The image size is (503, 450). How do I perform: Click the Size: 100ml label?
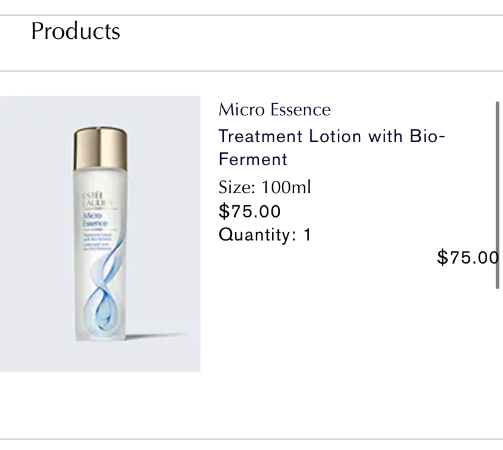(x=264, y=187)
